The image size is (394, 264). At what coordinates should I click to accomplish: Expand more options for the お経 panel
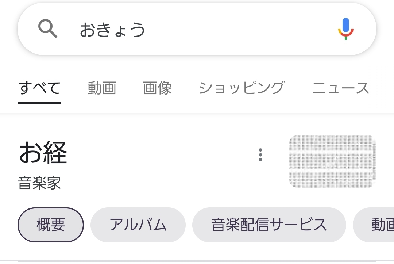pos(260,155)
